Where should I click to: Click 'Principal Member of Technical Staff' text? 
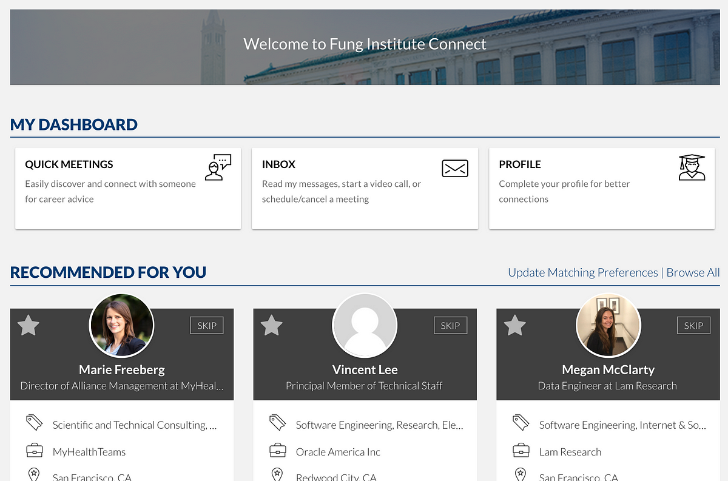[365, 386]
